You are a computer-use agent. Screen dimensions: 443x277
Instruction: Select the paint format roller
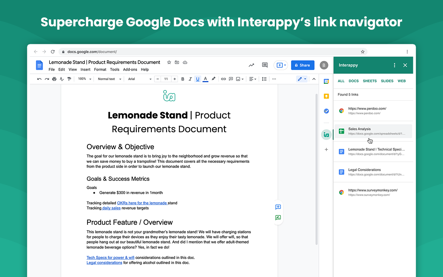click(69, 79)
